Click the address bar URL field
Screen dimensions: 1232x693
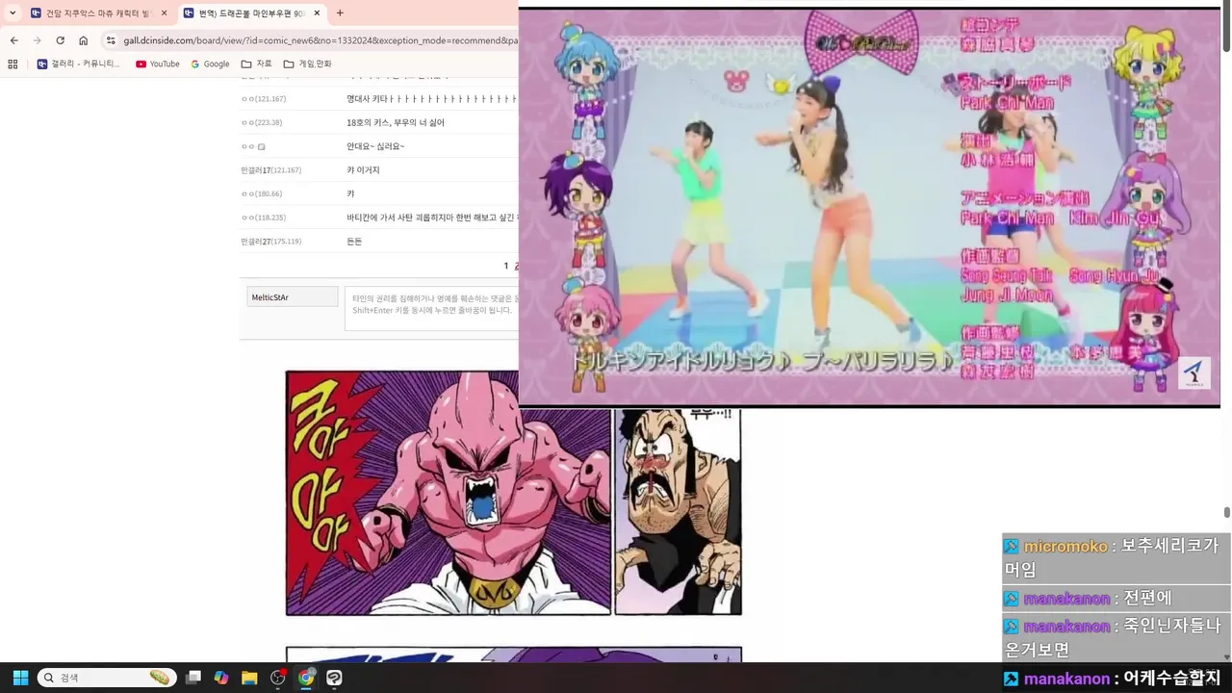[321, 40]
